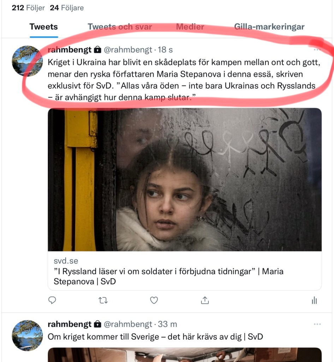Click rahmbengt avatar on 33 m tweet

pyautogui.click(x=27, y=335)
